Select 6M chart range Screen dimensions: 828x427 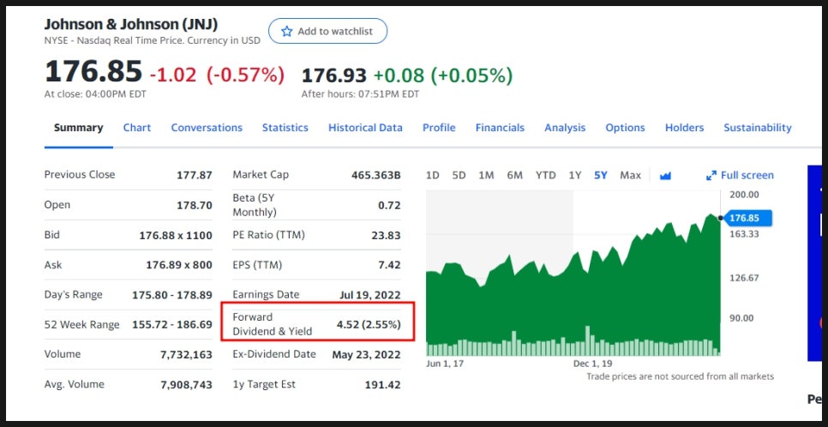(x=514, y=176)
